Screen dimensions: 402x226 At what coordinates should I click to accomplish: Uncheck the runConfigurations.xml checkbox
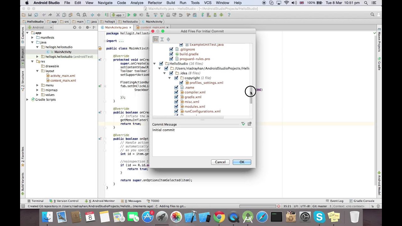point(176,111)
